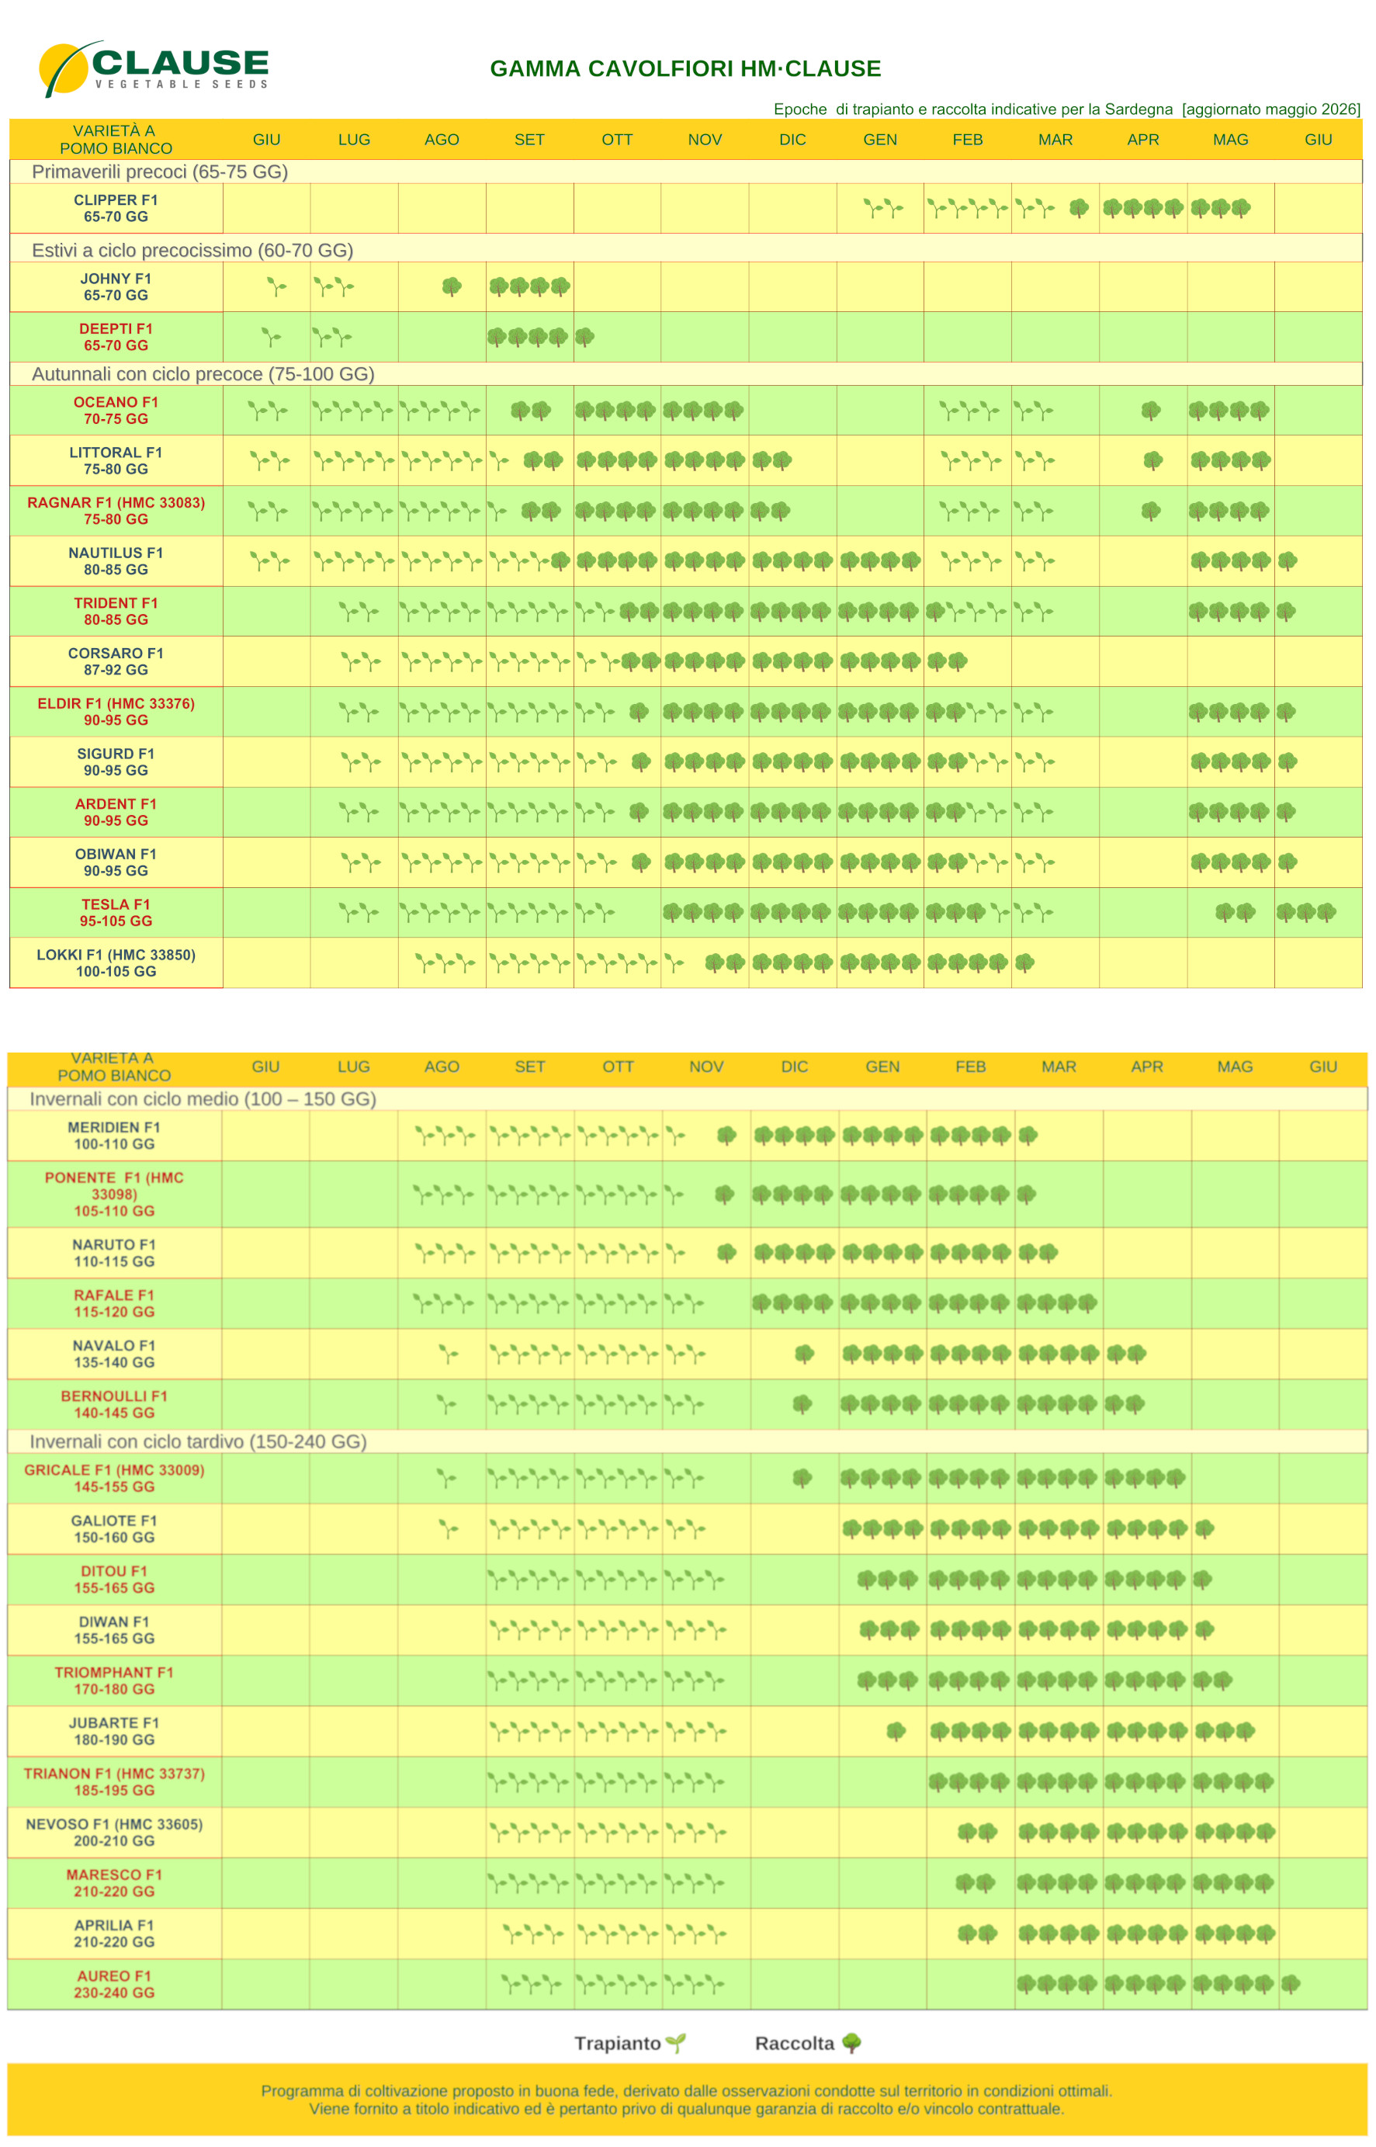Image resolution: width=1376 pixels, height=2147 pixels.
Task: Click RAGNAR F1's harvest icon in APR
Action: coord(1151,510)
